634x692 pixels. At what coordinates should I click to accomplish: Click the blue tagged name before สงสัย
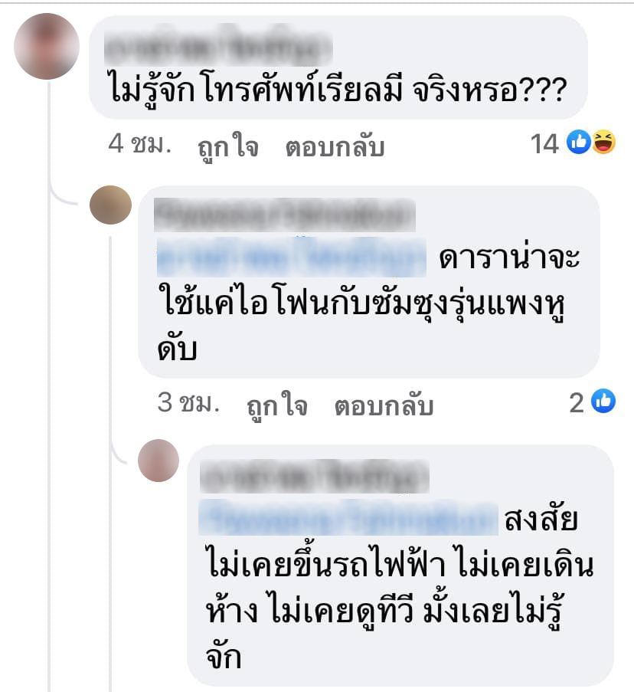click(x=348, y=517)
